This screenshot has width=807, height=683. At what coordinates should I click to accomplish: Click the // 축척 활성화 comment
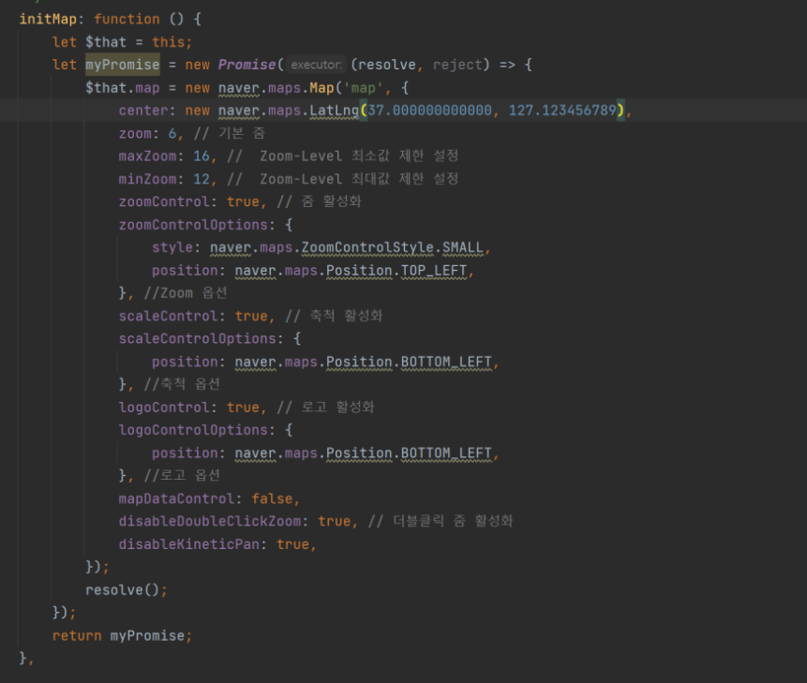click(334, 316)
